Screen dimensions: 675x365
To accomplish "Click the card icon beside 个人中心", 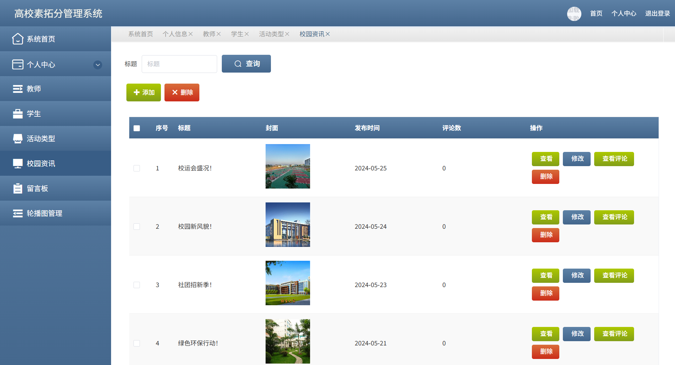I will [18, 64].
